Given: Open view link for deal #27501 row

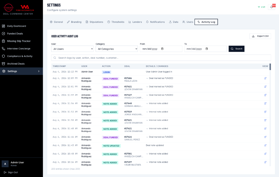Looking at the screenshot, I should click(265, 154).
